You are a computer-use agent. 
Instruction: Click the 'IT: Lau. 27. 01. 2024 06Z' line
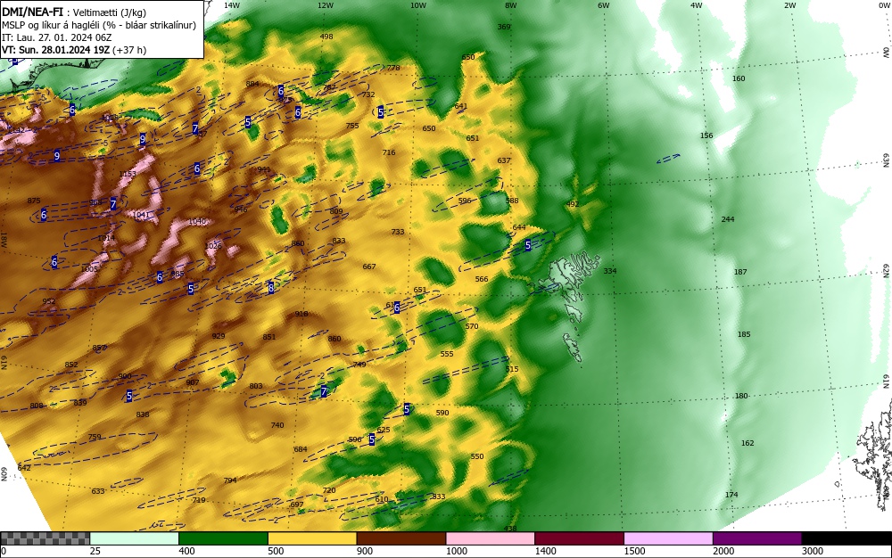(x=57, y=37)
